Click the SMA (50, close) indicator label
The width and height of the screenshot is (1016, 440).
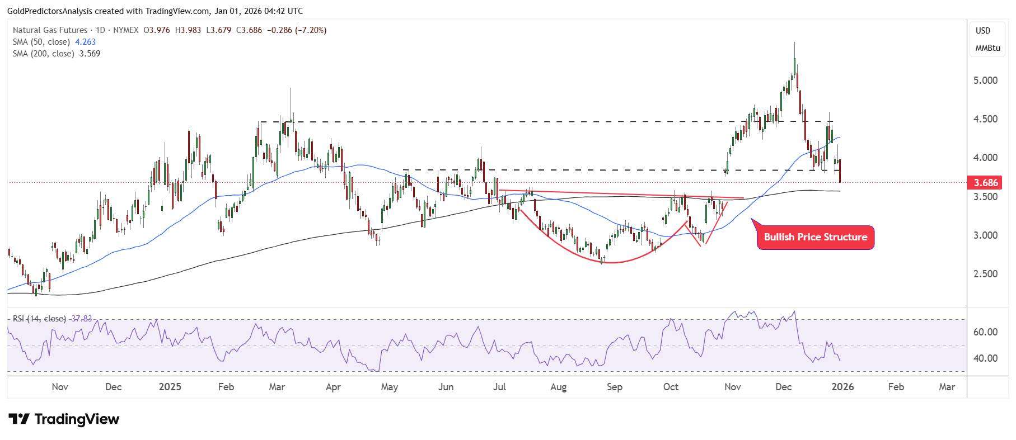pos(41,42)
